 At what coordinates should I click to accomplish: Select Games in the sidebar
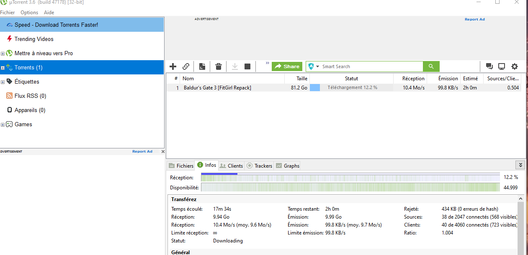(82, 124)
